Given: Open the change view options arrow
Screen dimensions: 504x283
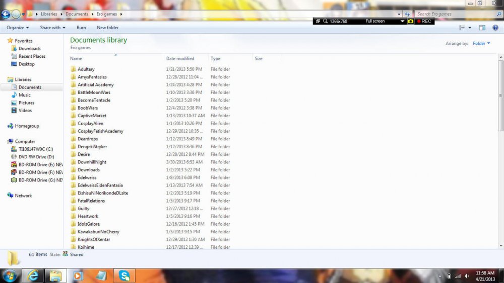Looking at the screenshot, I should [x=470, y=28].
